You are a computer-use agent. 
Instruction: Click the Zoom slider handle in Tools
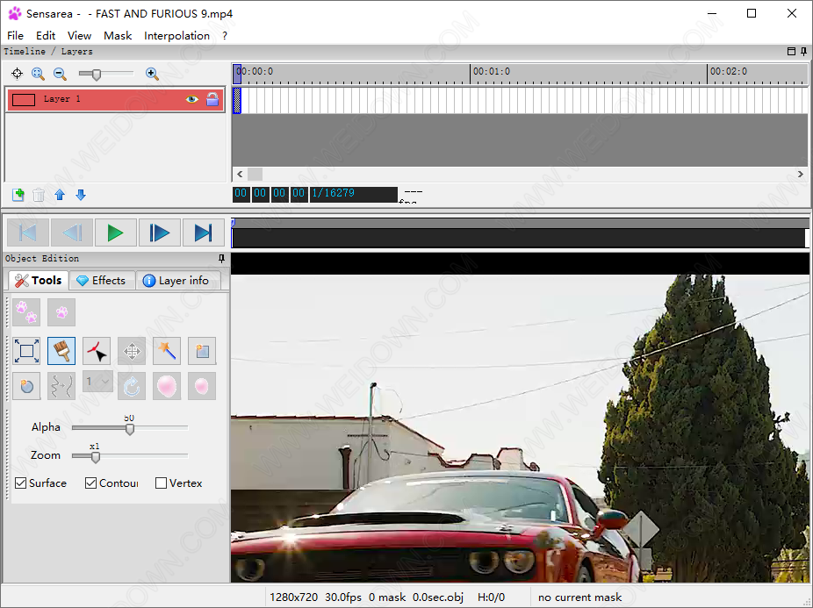click(96, 456)
